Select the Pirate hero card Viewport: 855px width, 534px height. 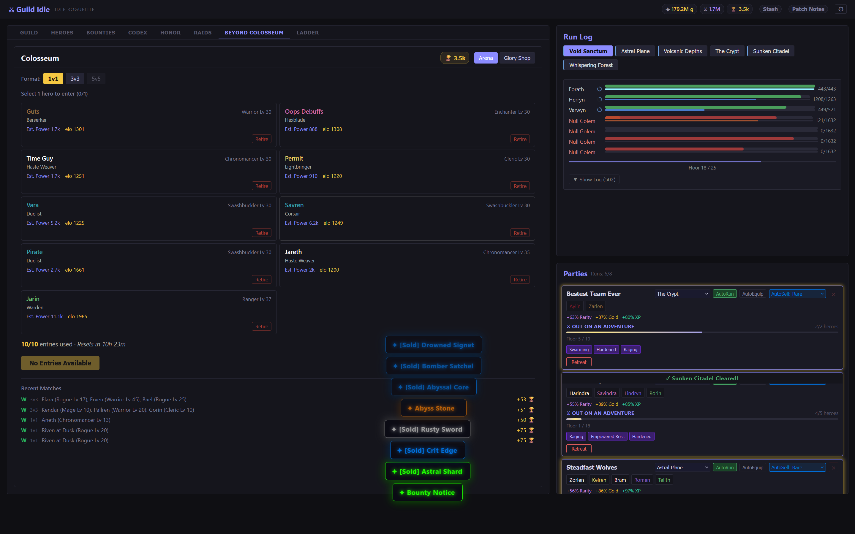(149, 265)
